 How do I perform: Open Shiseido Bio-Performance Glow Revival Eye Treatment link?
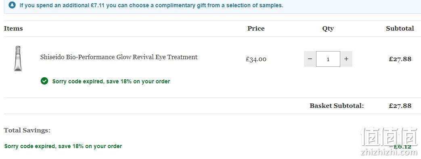point(119,57)
